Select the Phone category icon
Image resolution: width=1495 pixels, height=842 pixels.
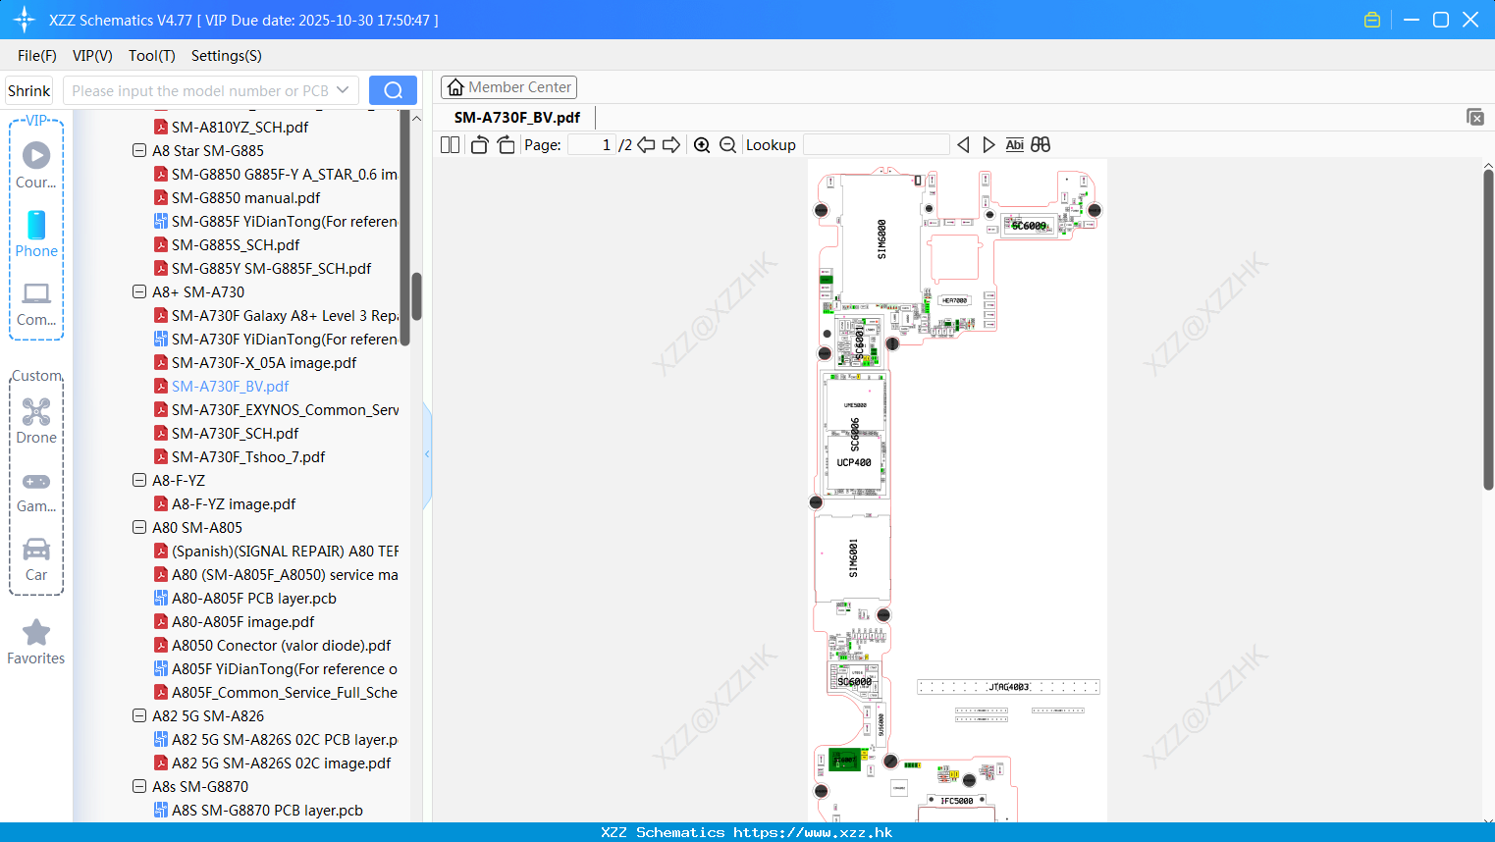(36, 234)
